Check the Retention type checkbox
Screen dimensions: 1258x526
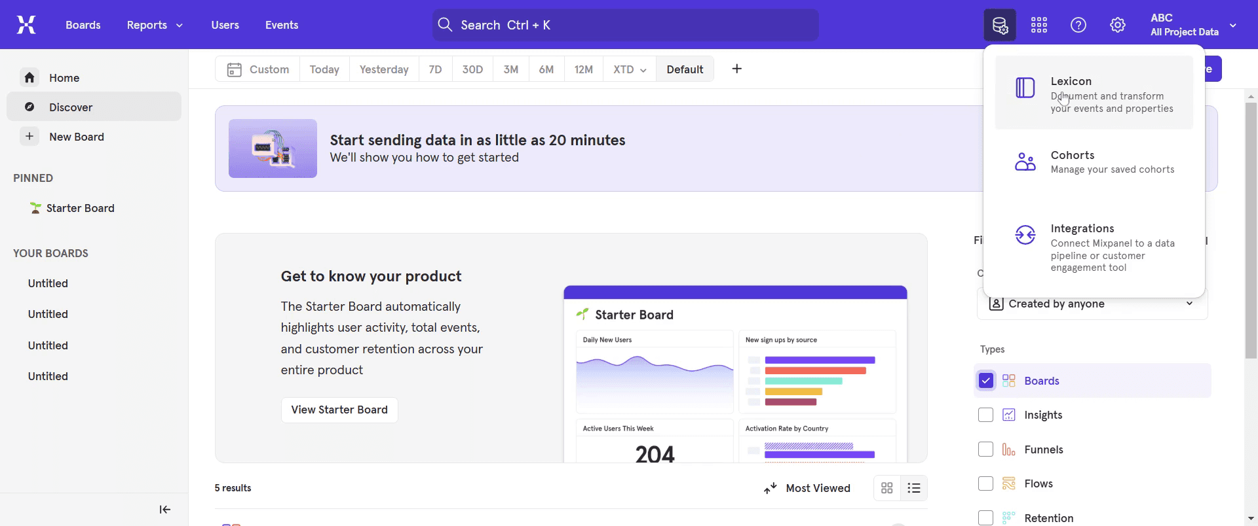tap(986, 517)
